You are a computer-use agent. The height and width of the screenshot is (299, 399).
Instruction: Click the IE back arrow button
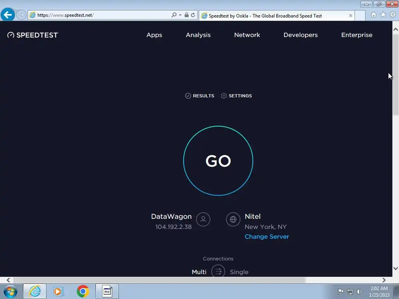(8, 15)
